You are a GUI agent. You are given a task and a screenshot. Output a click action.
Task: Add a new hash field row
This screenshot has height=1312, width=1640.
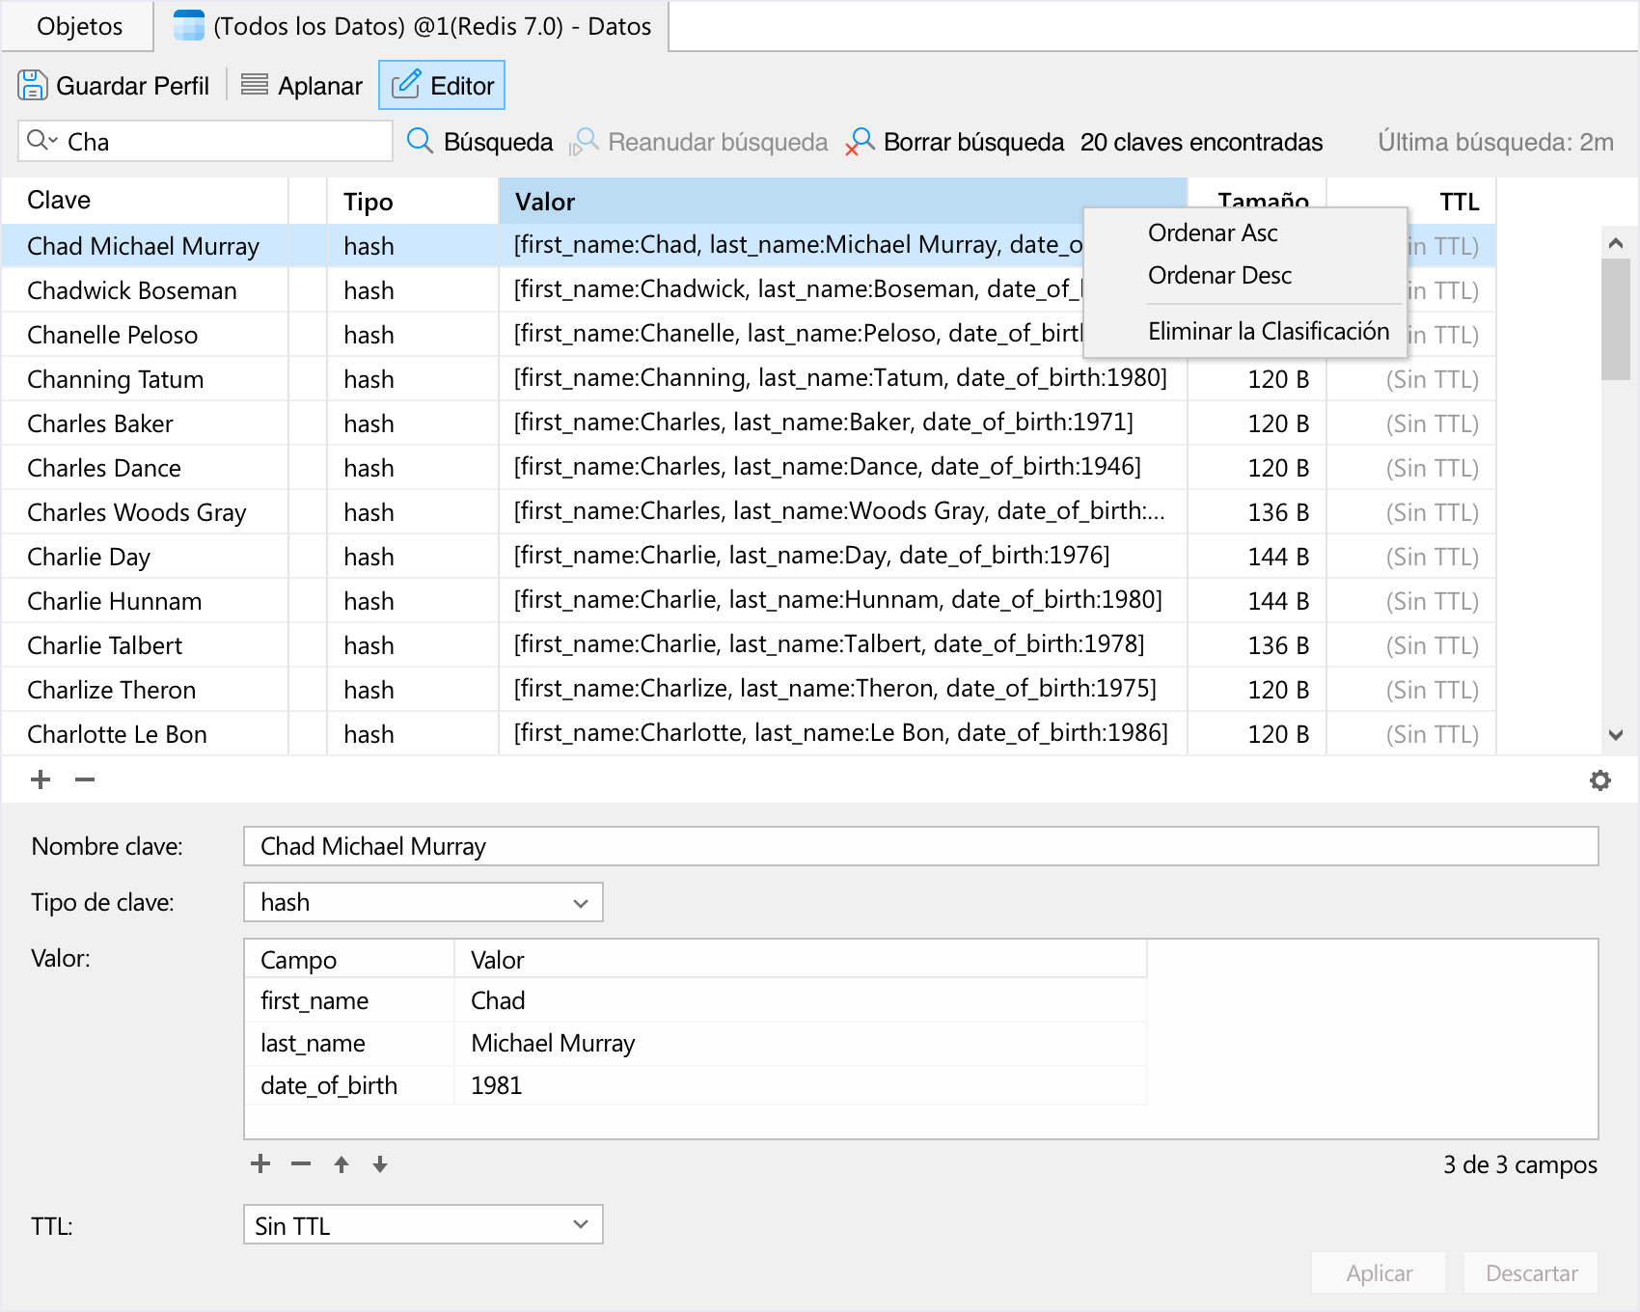(x=260, y=1163)
